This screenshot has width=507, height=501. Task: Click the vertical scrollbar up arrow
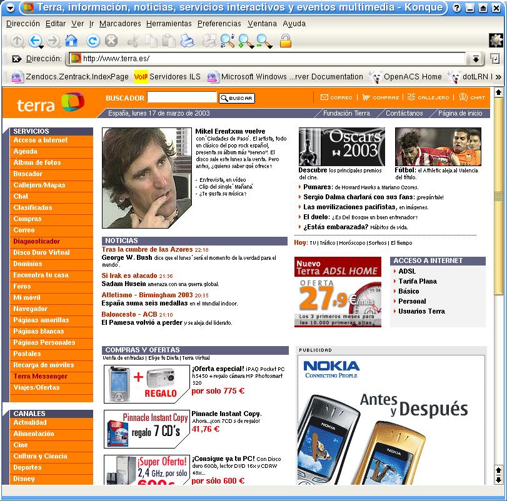point(498,92)
